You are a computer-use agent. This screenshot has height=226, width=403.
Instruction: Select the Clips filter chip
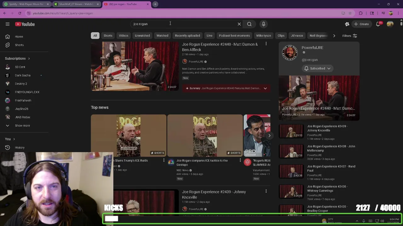281,35
